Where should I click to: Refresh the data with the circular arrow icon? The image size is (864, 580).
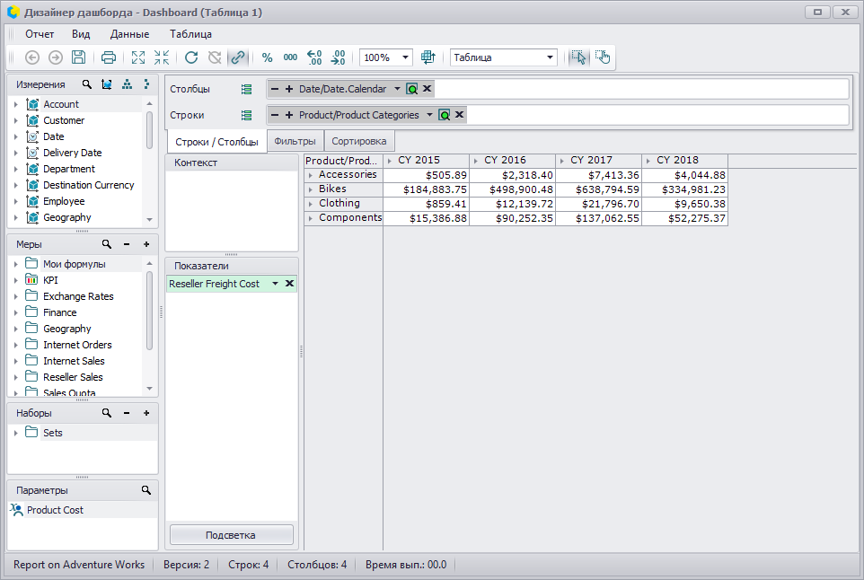[191, 57]
